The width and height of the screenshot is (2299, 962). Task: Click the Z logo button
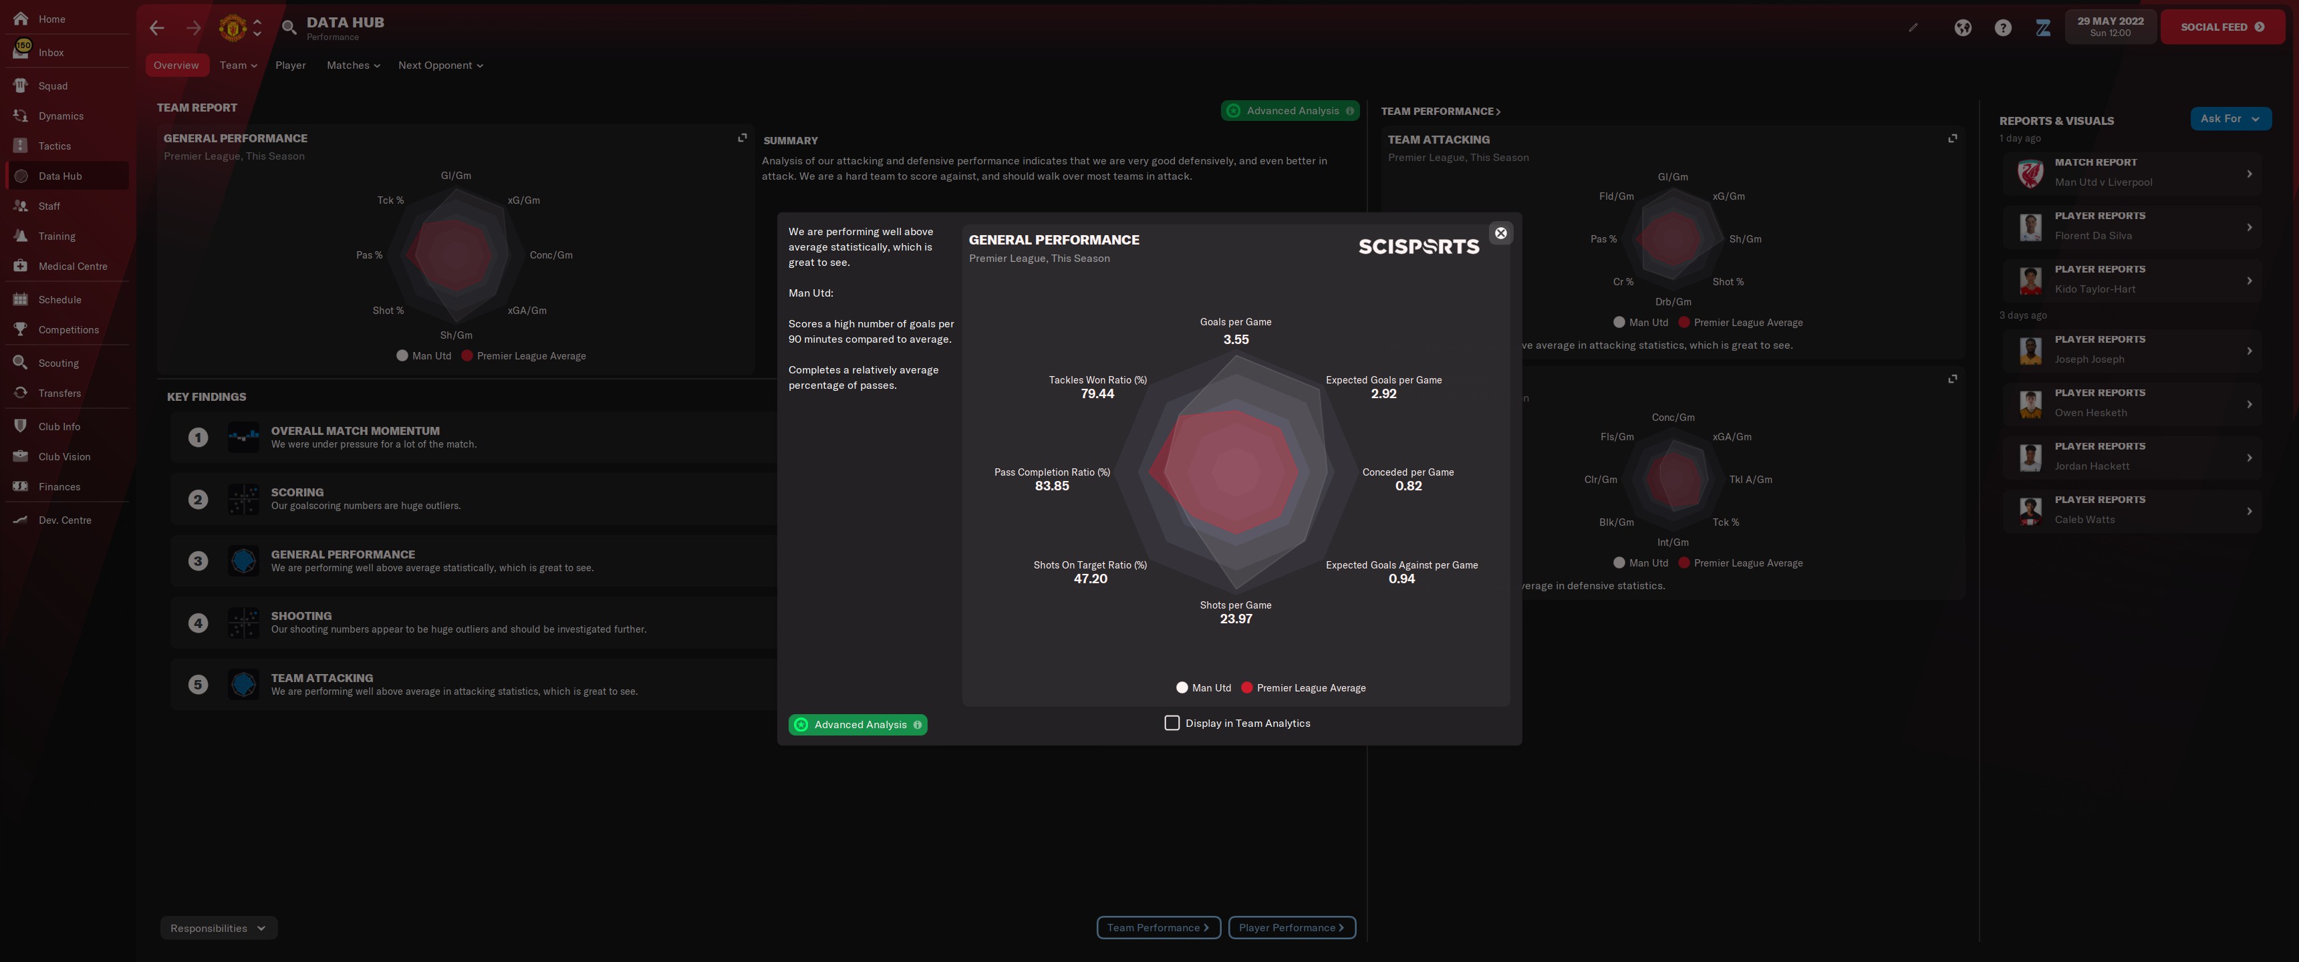pos(2043,27)
